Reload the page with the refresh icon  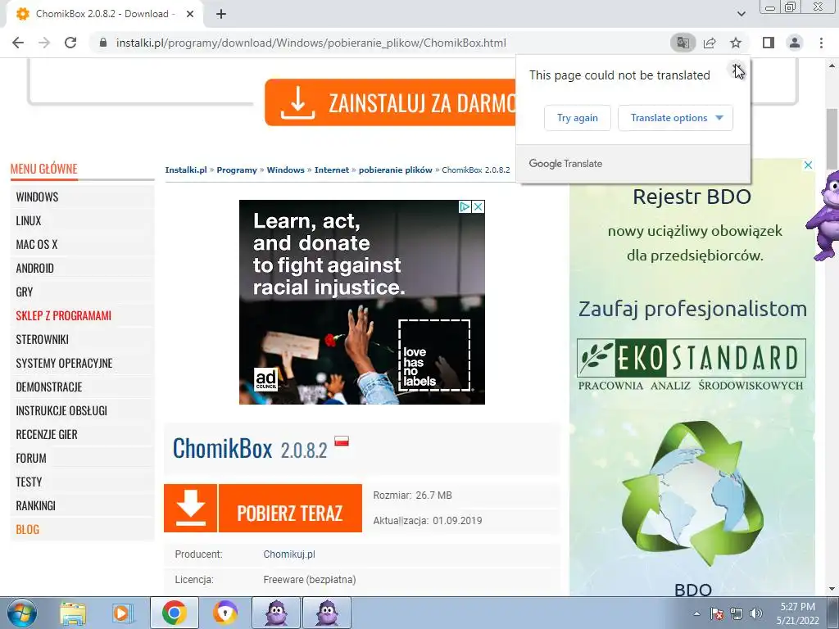coord(70,43)
